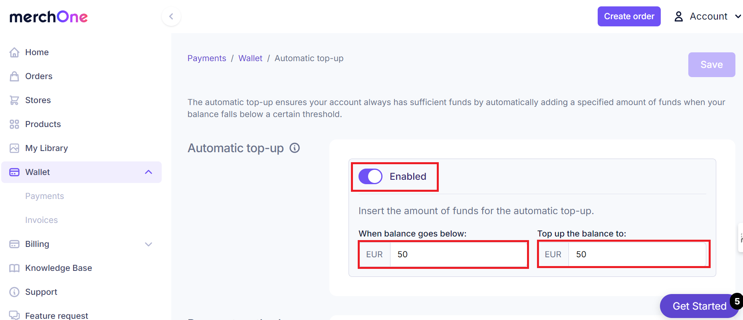Image resolution: width=743 pixels, height=320 pixels.
Task: Click the Automatic top-up info tooltip icon
Action: pyautogui.click(x=295, y=148)
